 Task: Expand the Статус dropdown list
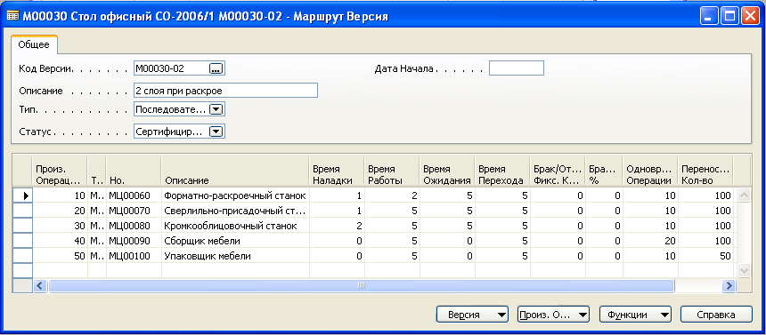pos(216,132)
